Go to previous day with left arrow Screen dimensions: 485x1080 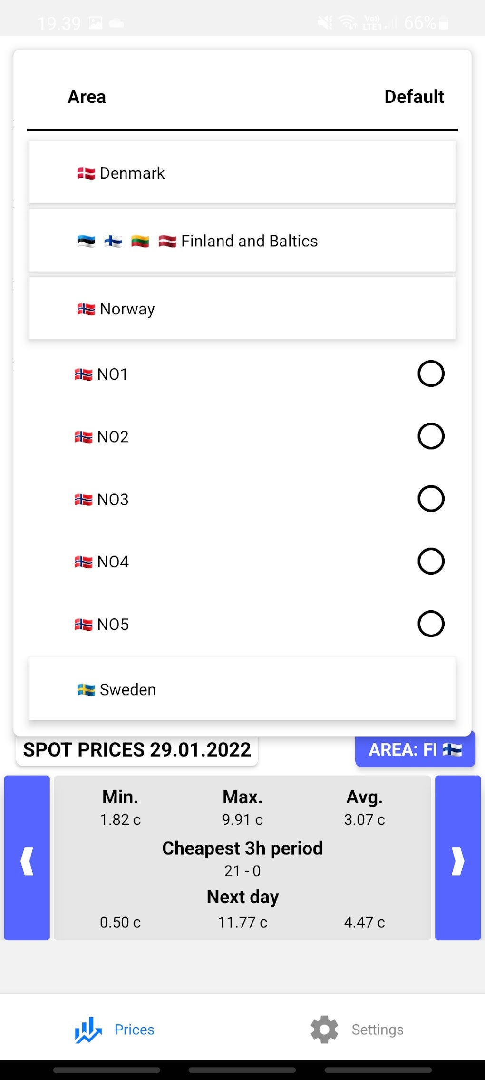click(27, 858)
